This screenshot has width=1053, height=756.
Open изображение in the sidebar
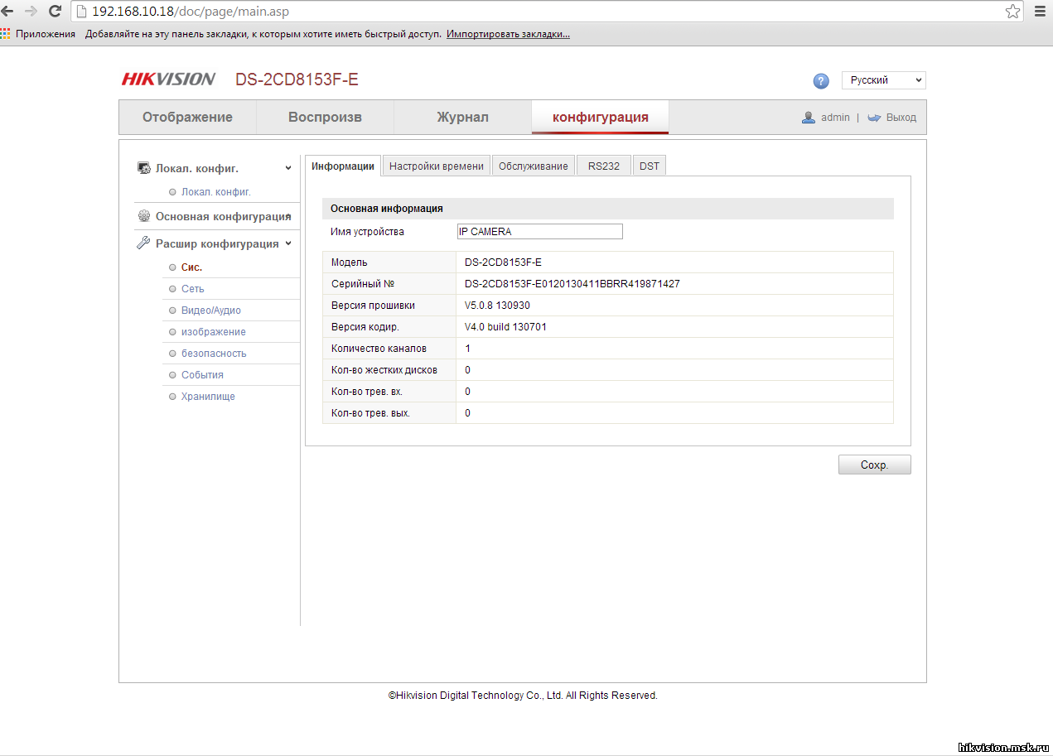click(213, 332)
